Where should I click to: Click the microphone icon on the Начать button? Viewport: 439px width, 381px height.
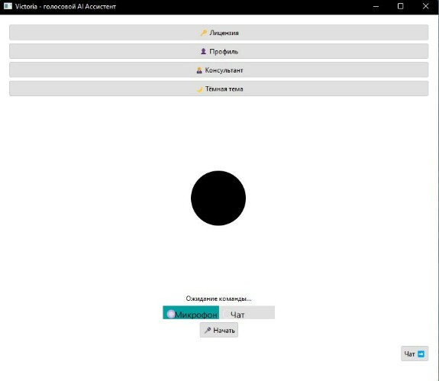[208, 331]
